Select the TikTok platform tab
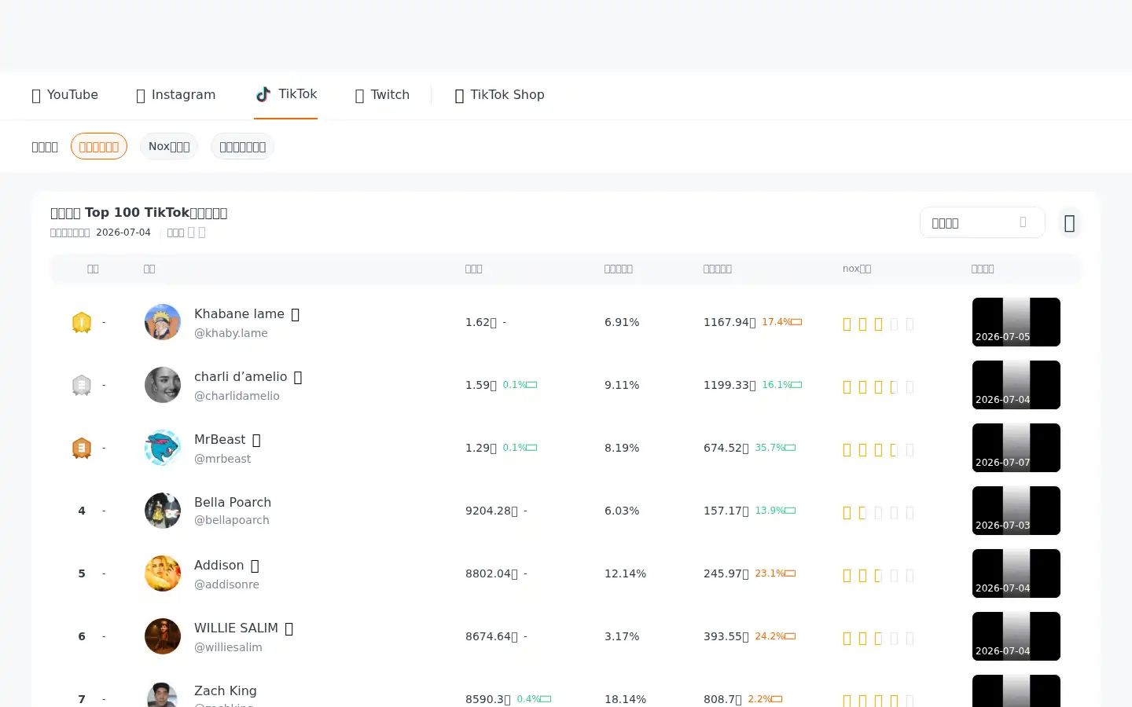The height and width of the screenshot is (707, 1132). pyautogui.click(x=286, y=94)
